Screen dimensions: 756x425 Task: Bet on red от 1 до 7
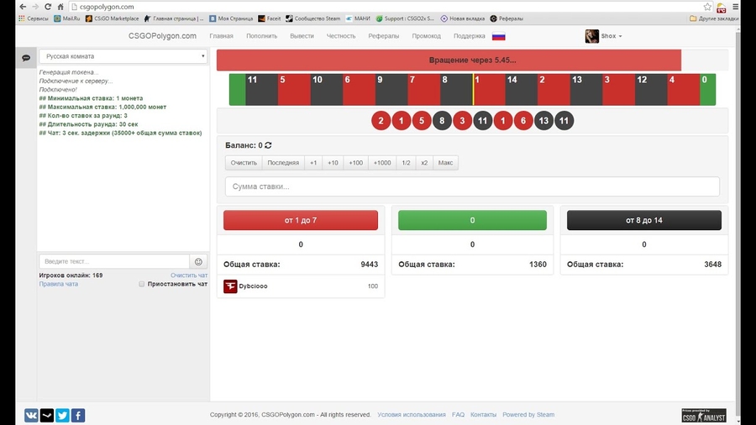coord(301,220)
